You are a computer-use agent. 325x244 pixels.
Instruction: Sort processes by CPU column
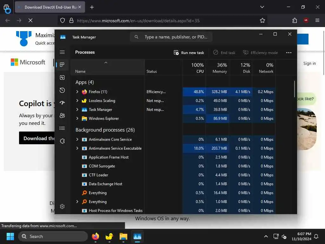coord(194,68)
